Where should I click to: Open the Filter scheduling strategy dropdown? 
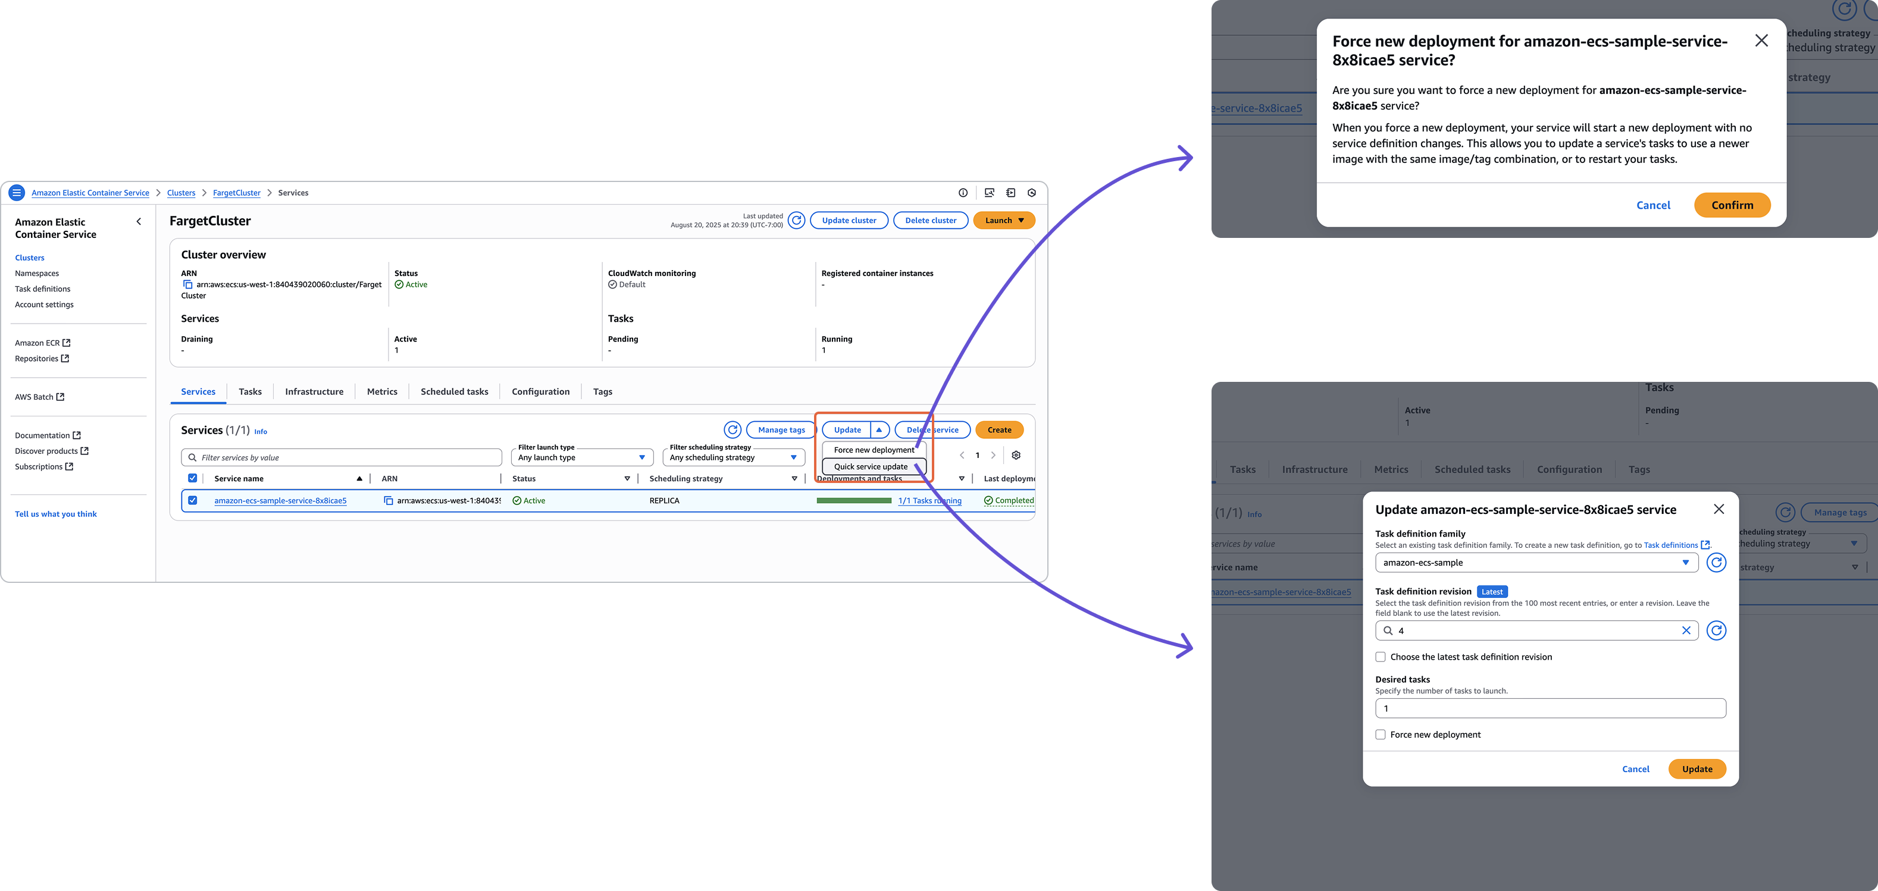pos(734,457)
